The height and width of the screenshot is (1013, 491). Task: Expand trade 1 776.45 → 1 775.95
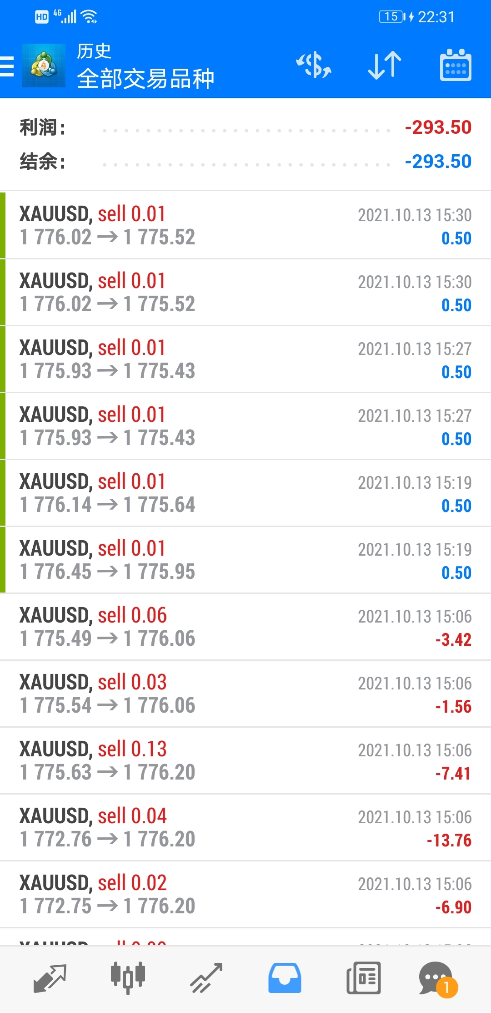245,560
